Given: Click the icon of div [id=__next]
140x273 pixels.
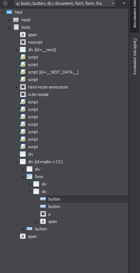Looking at the screenshot, I should (23, 50).
